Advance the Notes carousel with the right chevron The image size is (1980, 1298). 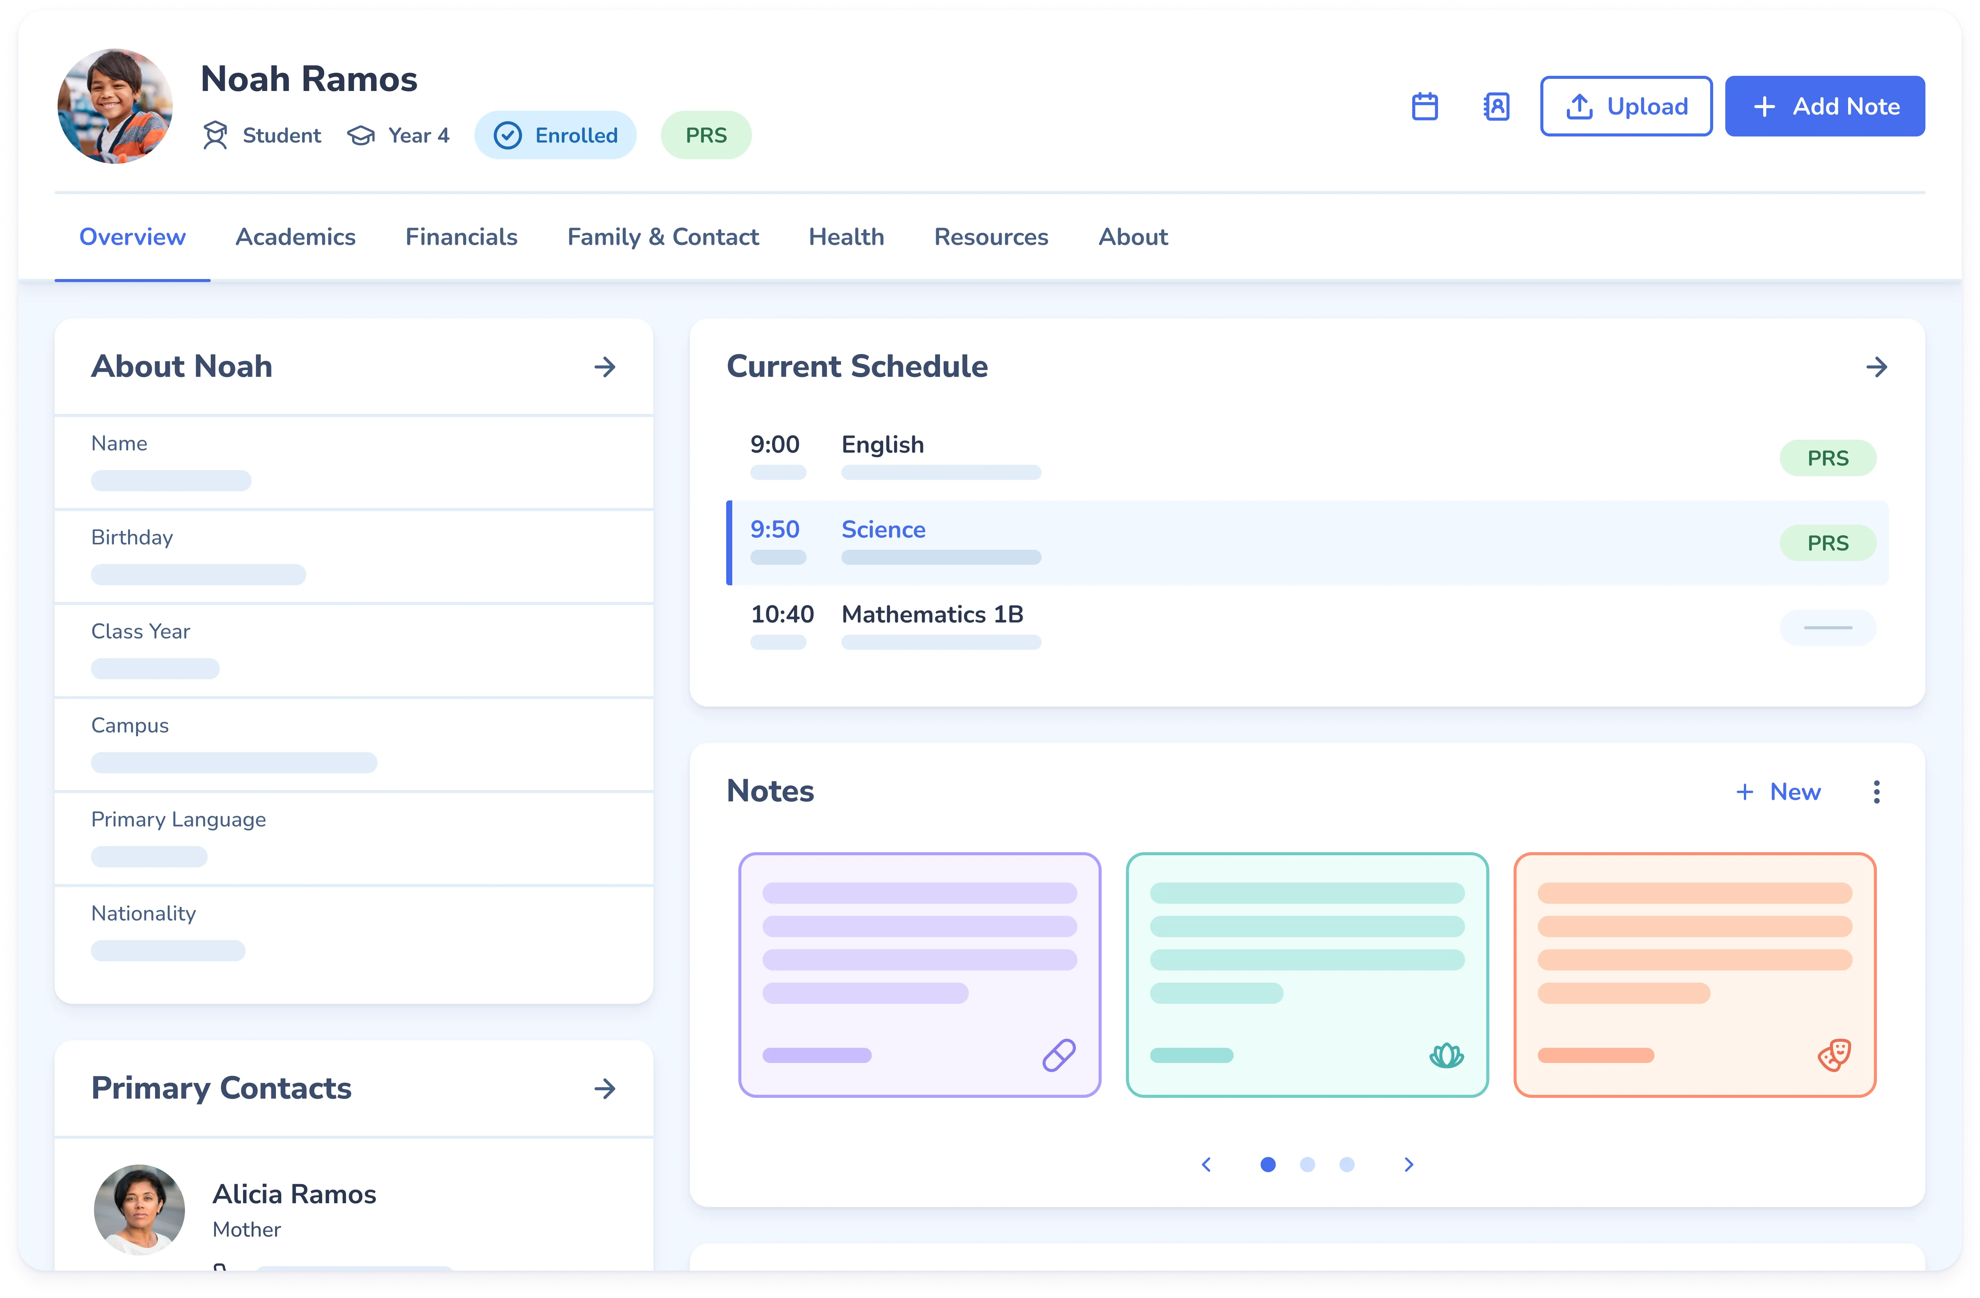coord(1408,1165)
